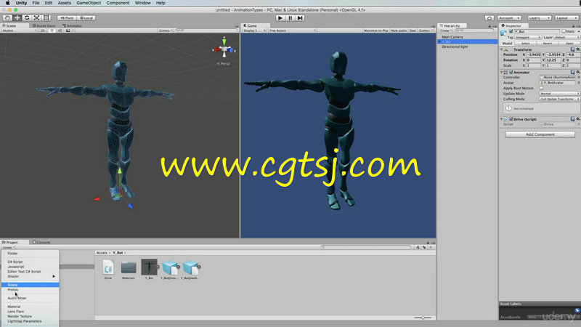Screen dimensions: 581x327
Task: Toggle the Drive (Script) enabled checkbox
Action: click(x=511, y=119)
